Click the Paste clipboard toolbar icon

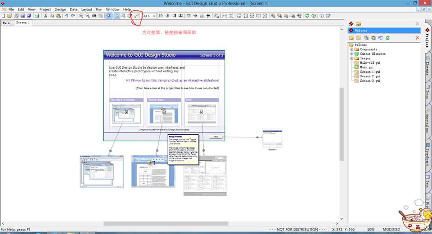pos(58,16)
